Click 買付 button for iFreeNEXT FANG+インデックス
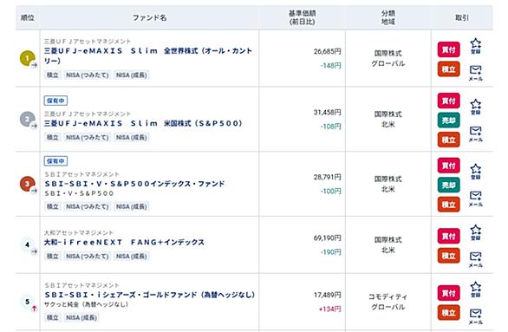This screenshot has height=332, width=508. [449, 236]
